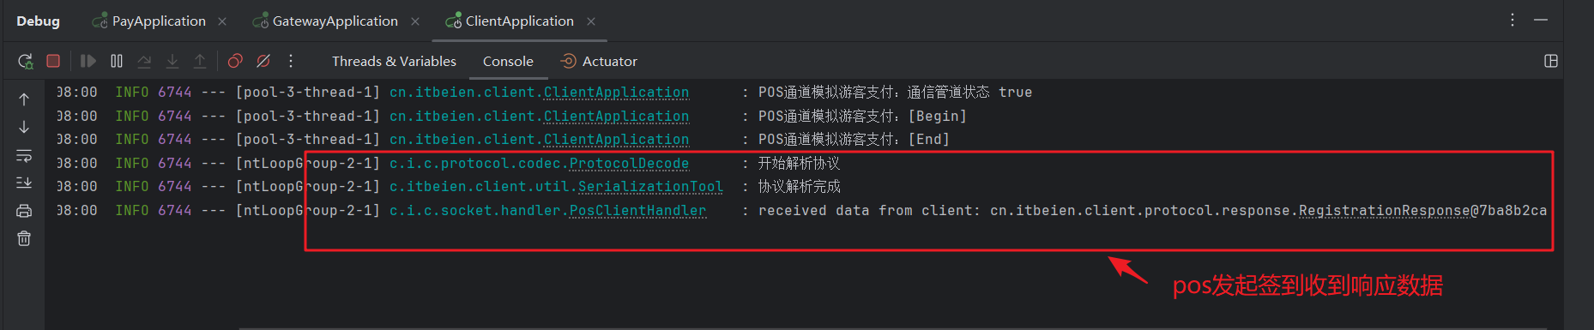
Task: Close the GatewayApplication tab
Action: coord(415,21)
